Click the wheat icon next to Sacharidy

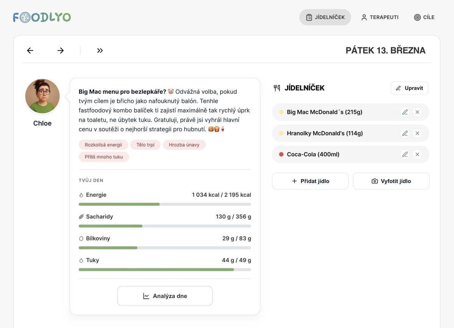81,217
